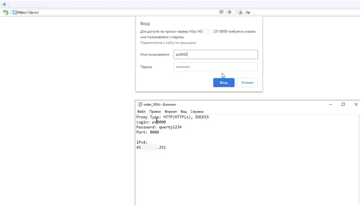
Task: Click the Пароль password field
Action: pyautogui.click(x=215, y=67)
